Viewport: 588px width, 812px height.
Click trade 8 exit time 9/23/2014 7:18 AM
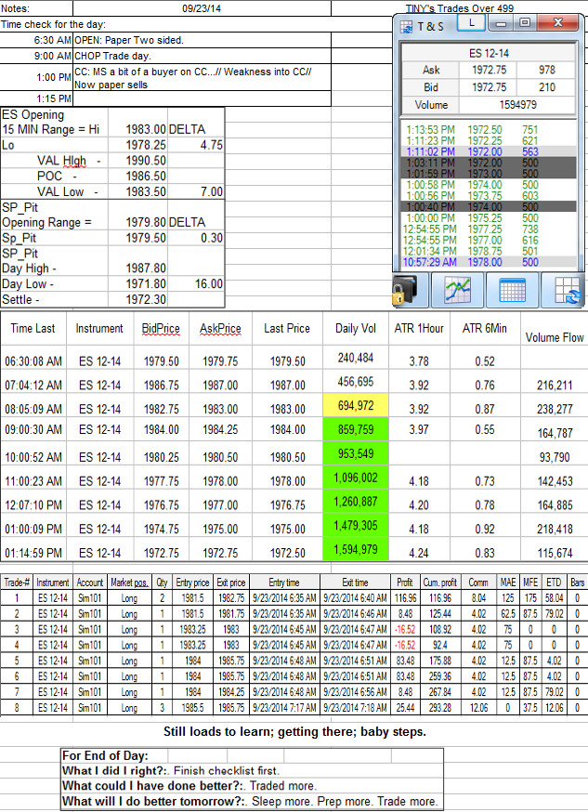click(x=355, y=707)
